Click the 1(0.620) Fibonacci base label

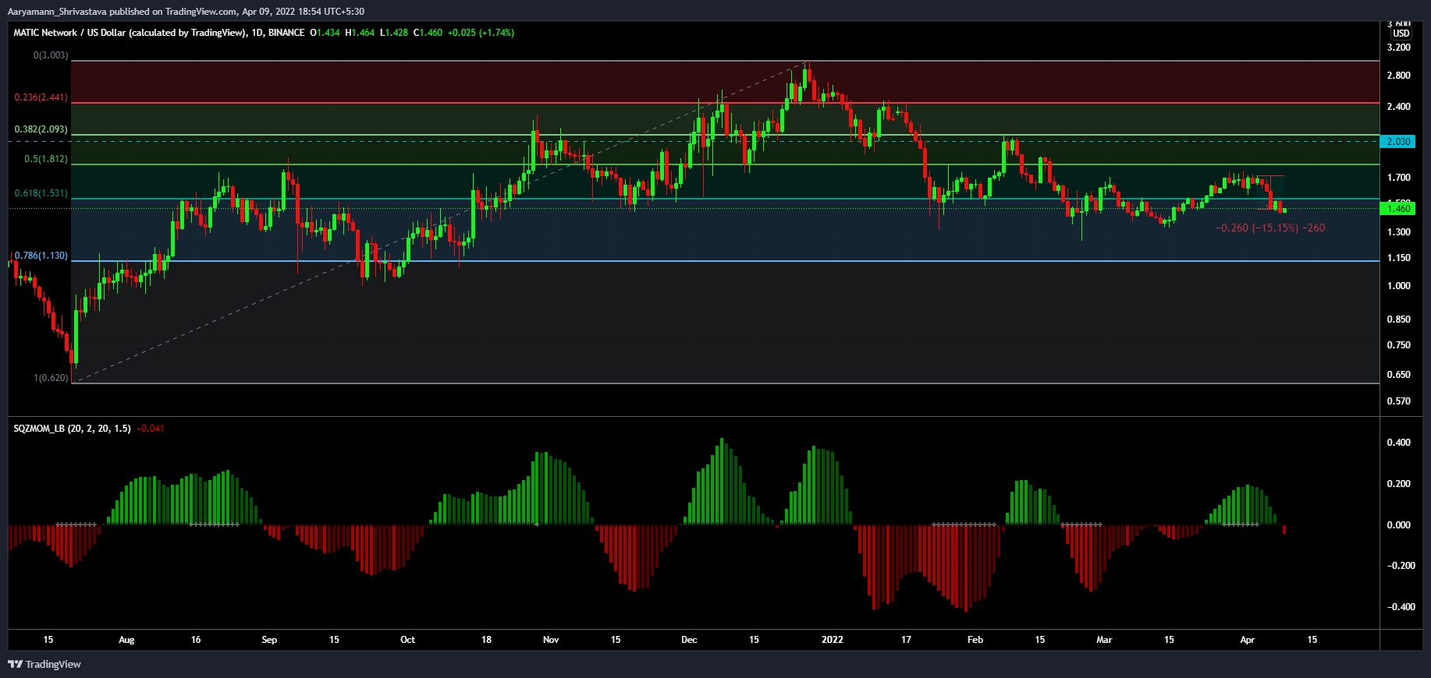(50, 378)
